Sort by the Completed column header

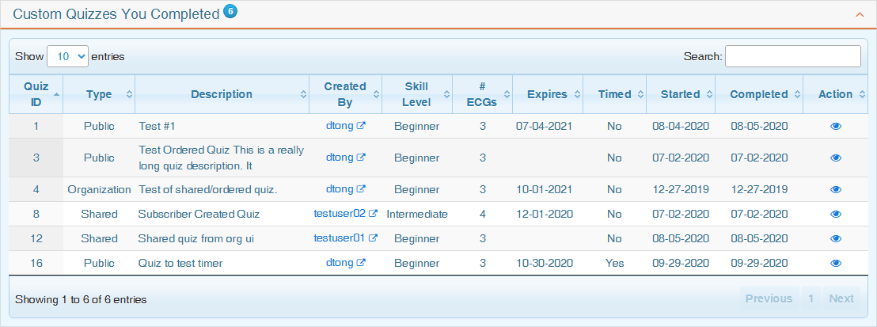click(x=758, y=94)
